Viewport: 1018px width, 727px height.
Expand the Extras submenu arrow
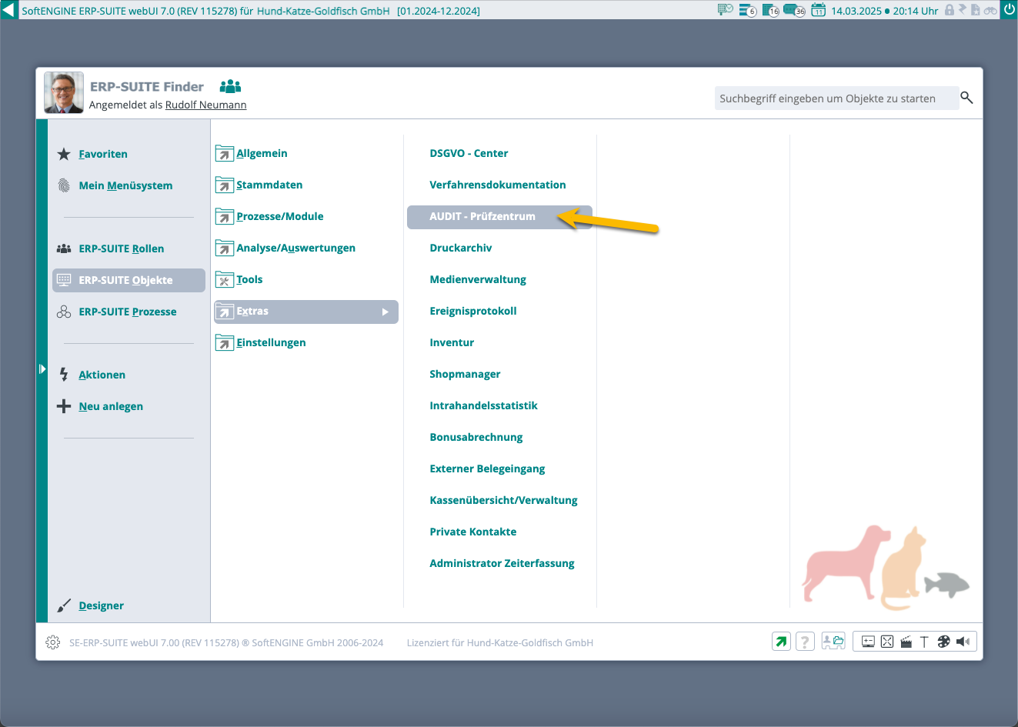tap(386, 312)
